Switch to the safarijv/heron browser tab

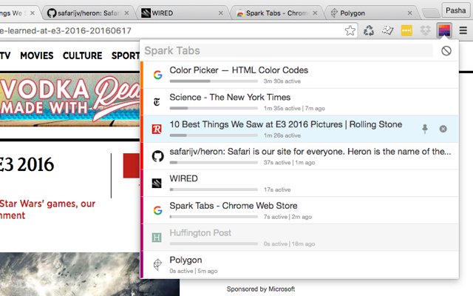pos(87,13)
